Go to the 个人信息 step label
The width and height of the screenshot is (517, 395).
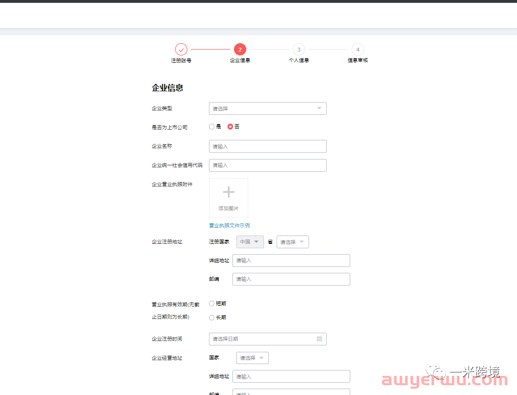299,60
